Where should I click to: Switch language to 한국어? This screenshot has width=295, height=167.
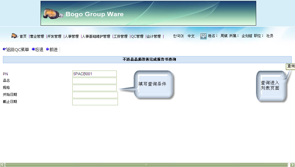(x=178, y=36)
